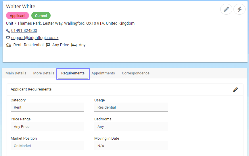Click the Bedrooms label
The width and height of the screenshot is (249, 156).
pyautogui.click(x=103, y=119)
